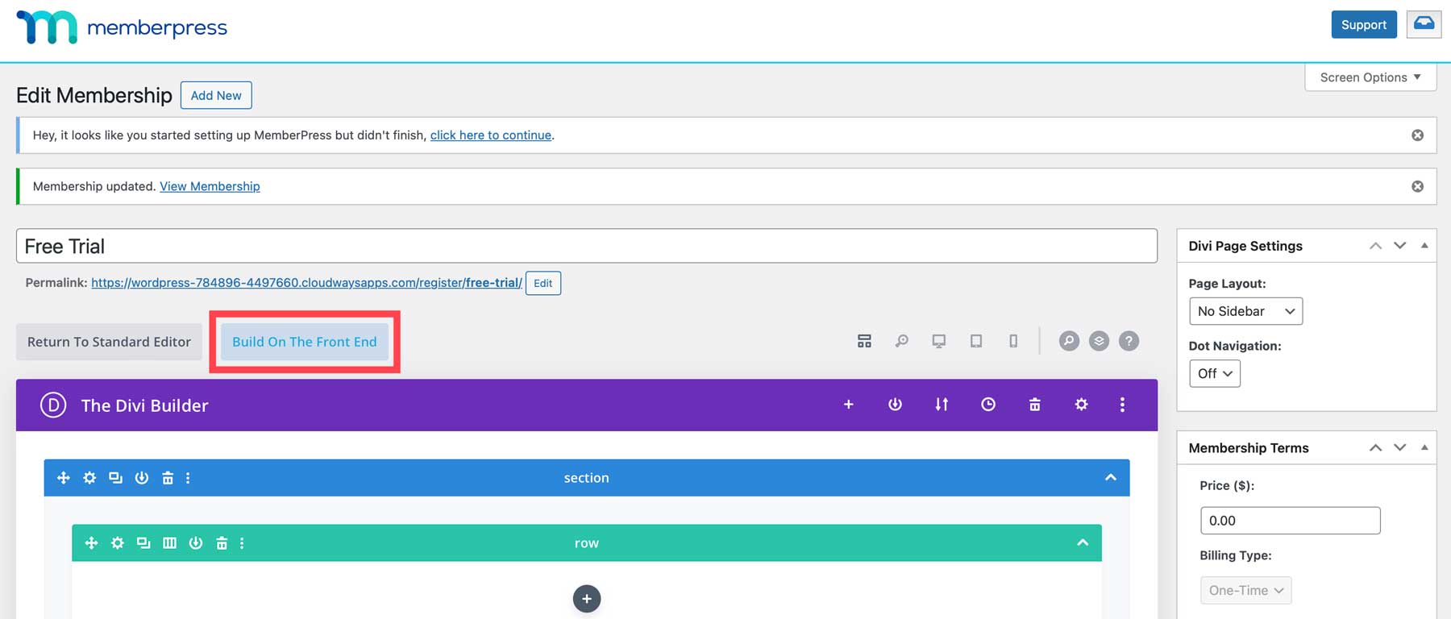1451x619 pixels.
Task: Move Divi Page Settings panel up
Action: (1375, 246)
